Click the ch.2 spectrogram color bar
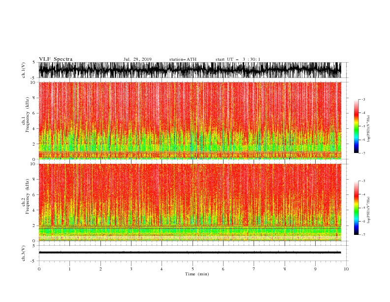 pos(356,208)
